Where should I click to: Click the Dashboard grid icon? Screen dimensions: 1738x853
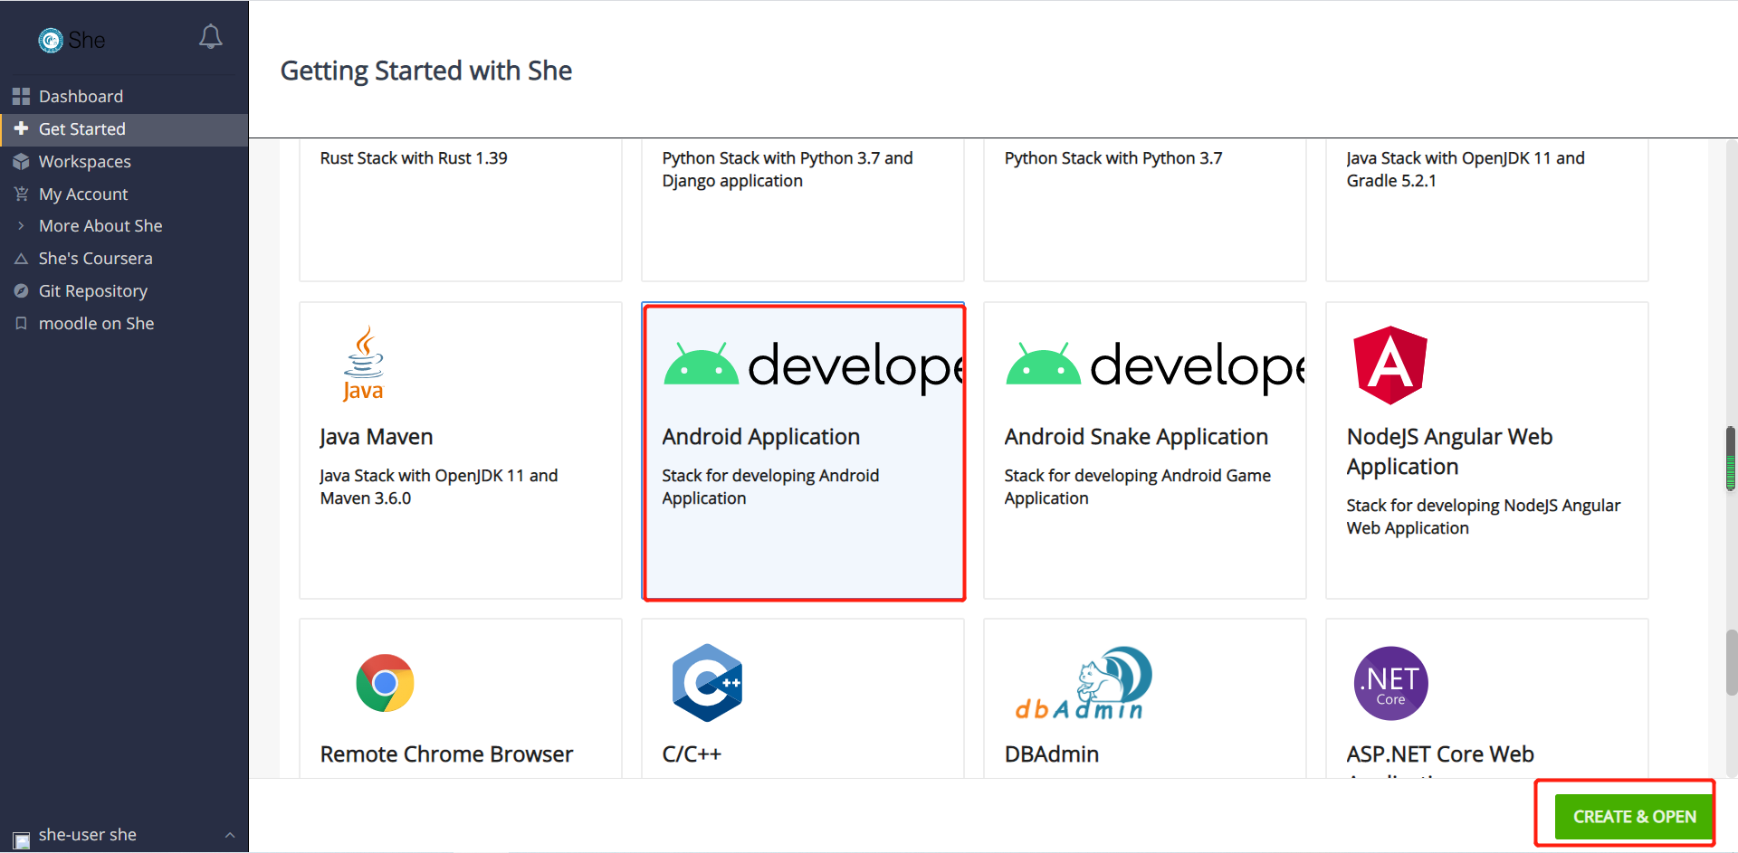point(21,96)
